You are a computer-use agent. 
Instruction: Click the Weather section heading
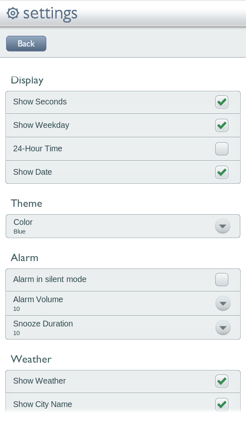(x=31, y=359)
